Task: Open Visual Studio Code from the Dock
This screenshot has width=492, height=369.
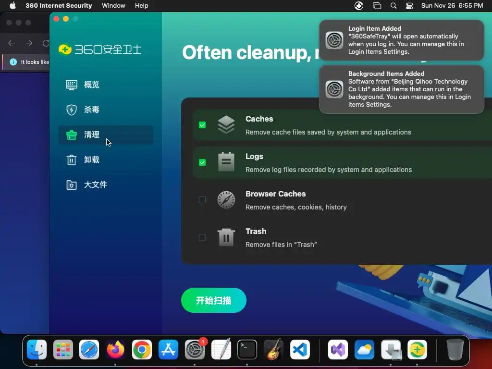Action: pos(300,350)
